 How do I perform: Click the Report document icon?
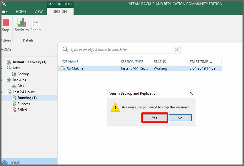[x=35, y=22]
